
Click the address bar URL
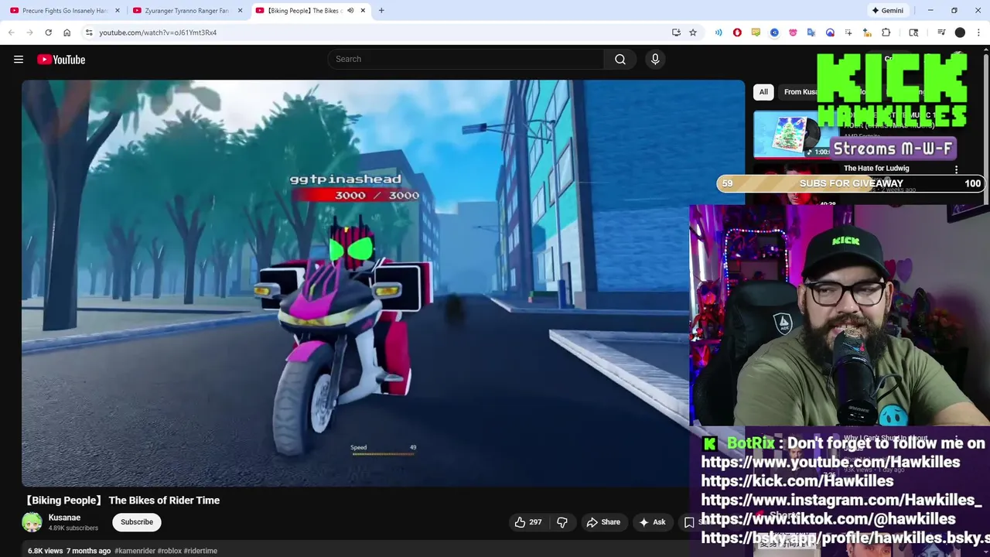point(158,32)
